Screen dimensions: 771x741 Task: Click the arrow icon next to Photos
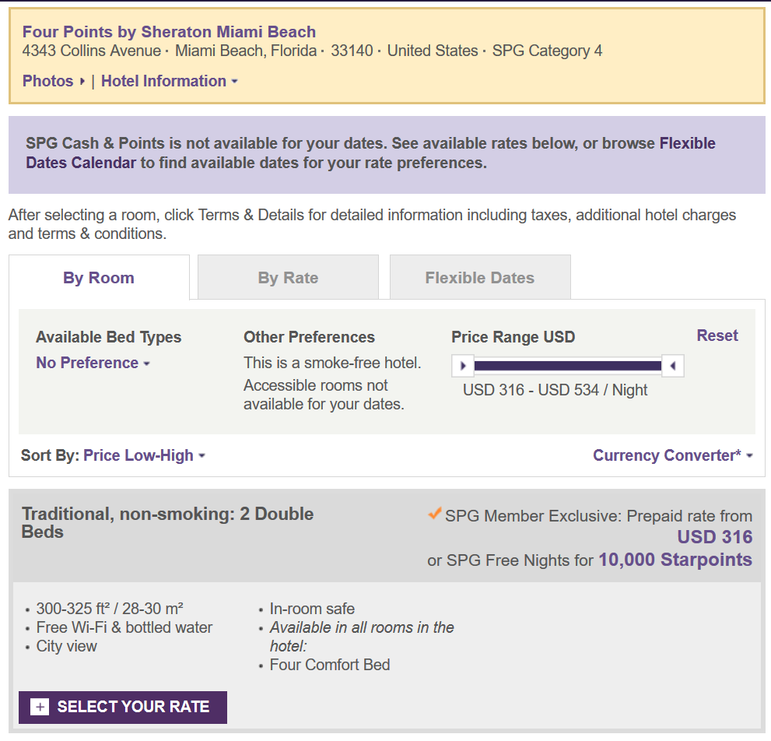(82, 81)
